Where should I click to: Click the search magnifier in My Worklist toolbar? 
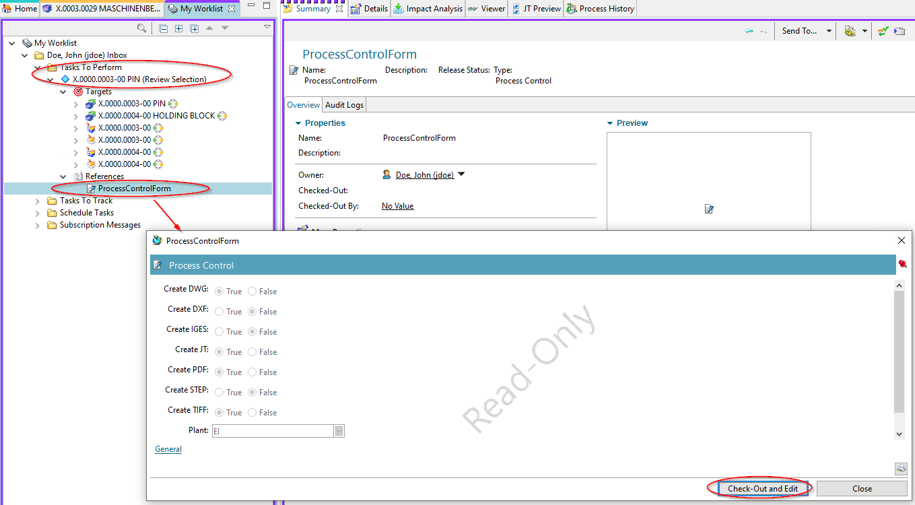click(x=141, y=28)
